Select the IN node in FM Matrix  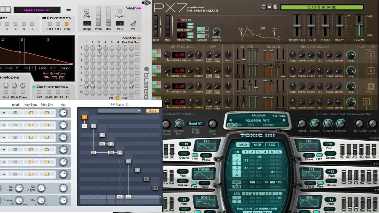point(155,188)
